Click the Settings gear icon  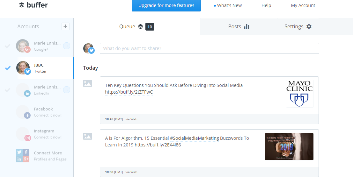pos(309,26)
